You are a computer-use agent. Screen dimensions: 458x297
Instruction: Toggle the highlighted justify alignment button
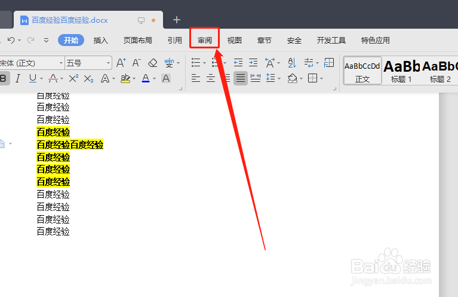(241, 78)
